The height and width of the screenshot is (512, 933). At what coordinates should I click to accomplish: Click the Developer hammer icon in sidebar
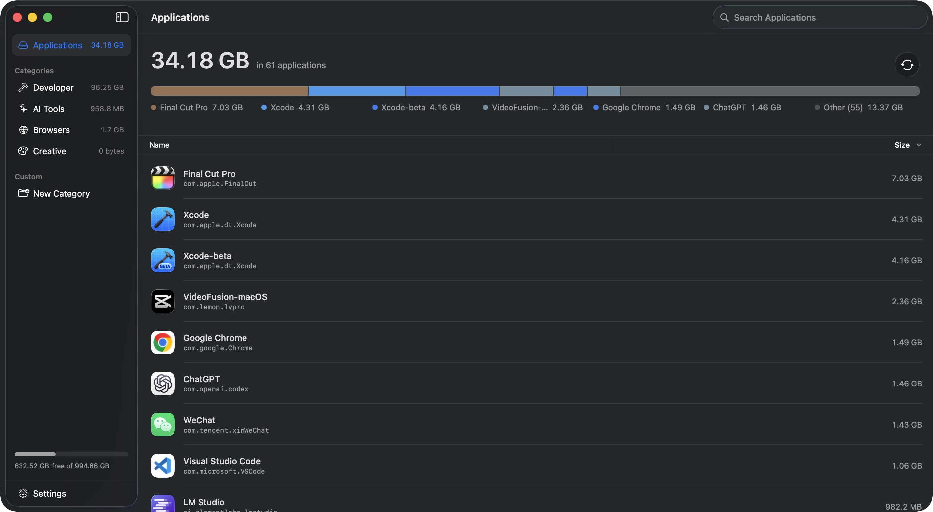(23, 87)
